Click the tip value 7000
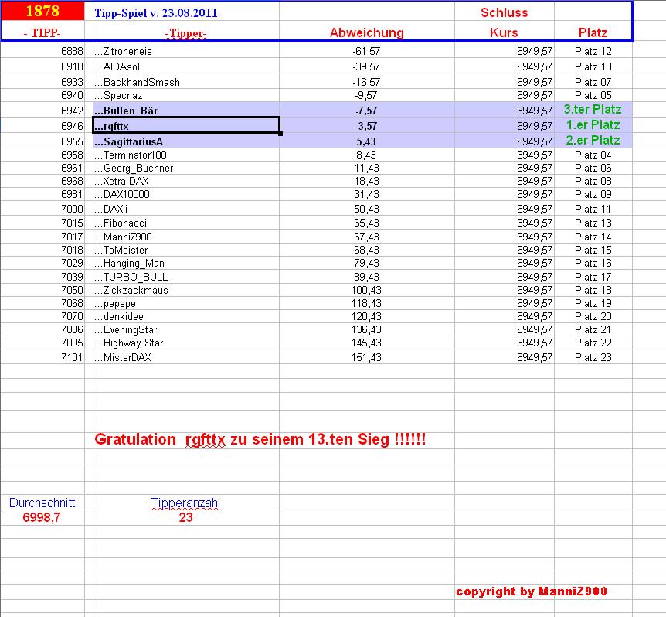Viewport: 666px width, 617px height. [72, 209]
